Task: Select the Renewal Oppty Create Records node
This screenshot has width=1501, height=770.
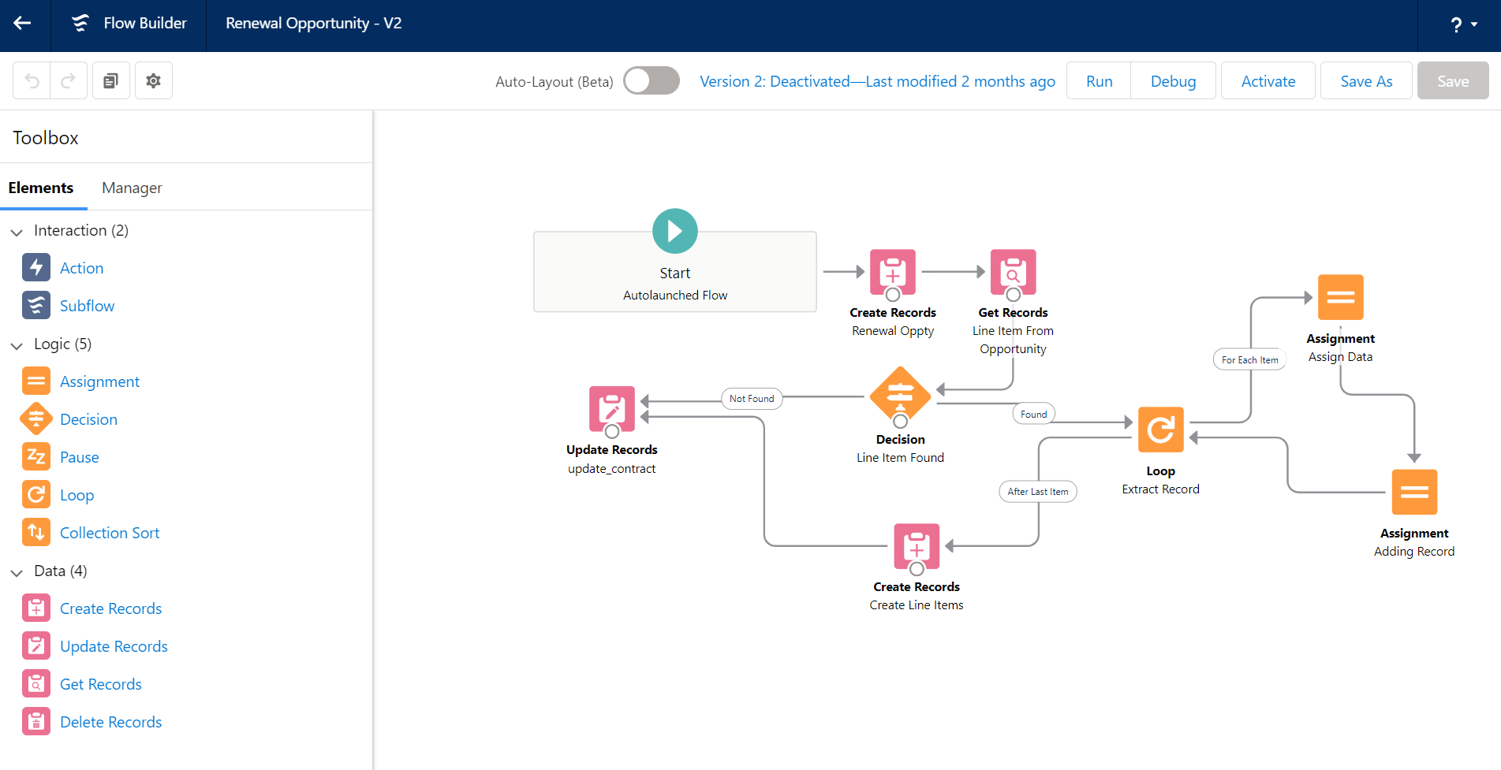Action: point(893,272)
